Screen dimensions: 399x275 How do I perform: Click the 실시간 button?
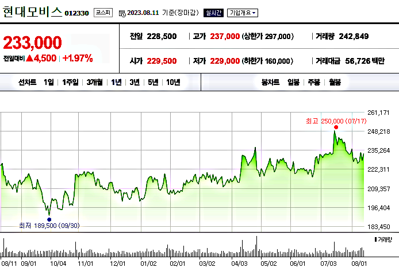tap(213, 13)
